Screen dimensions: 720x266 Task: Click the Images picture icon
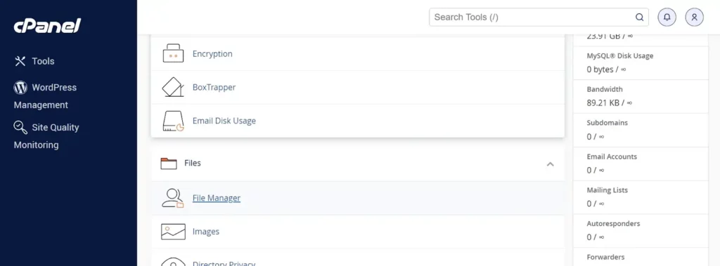pyautogui.click(x=173, y=232)
